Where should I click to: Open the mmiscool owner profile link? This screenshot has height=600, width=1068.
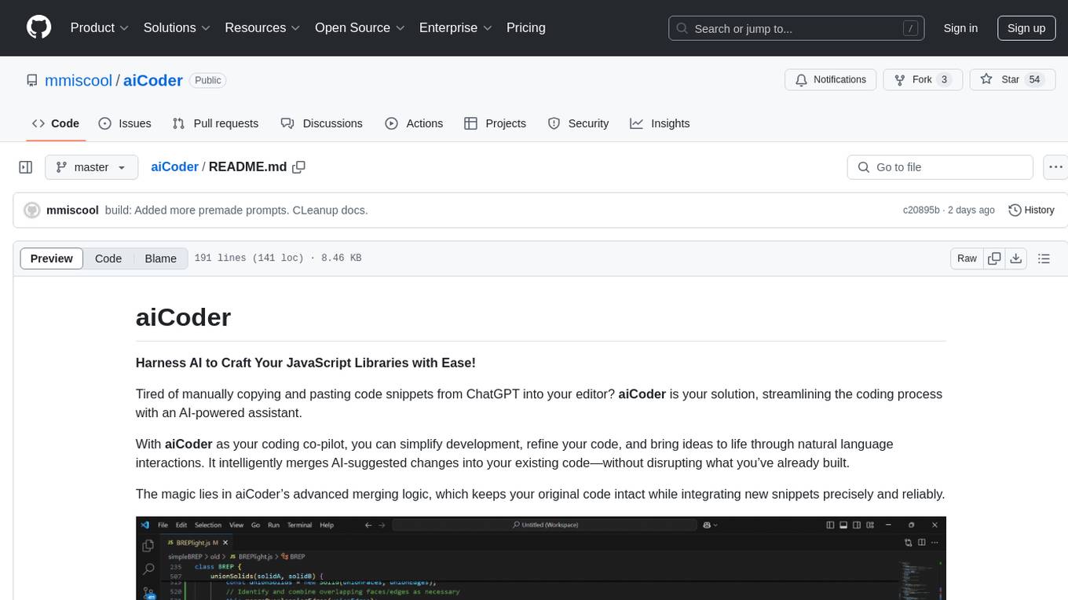[x=79, y=80]
